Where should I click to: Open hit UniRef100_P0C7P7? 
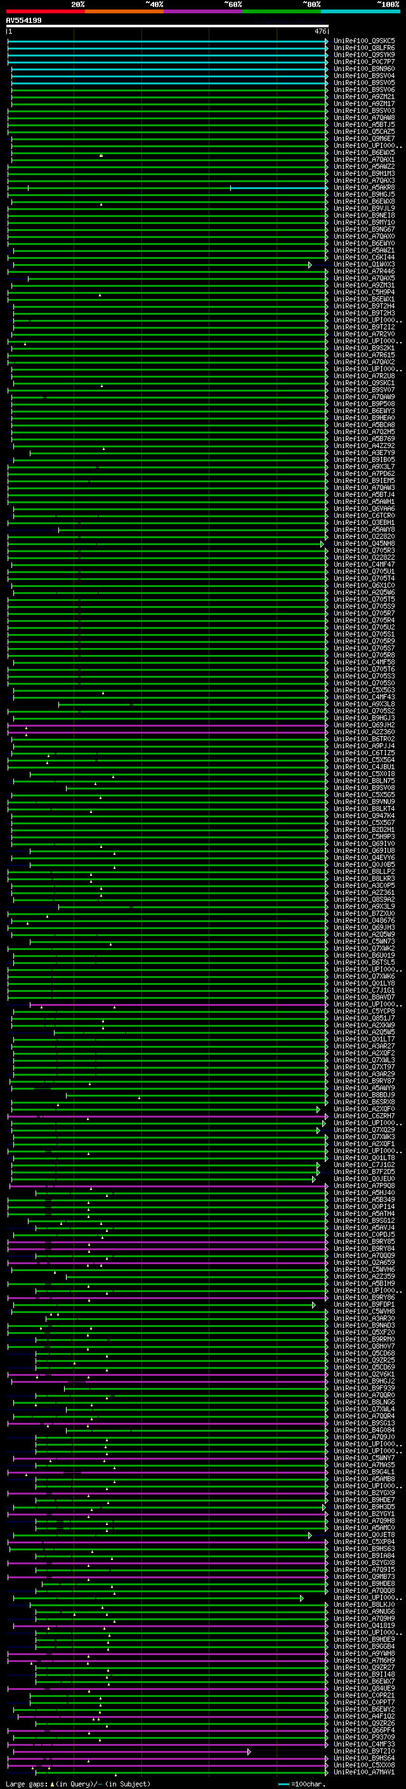(364, 62)
